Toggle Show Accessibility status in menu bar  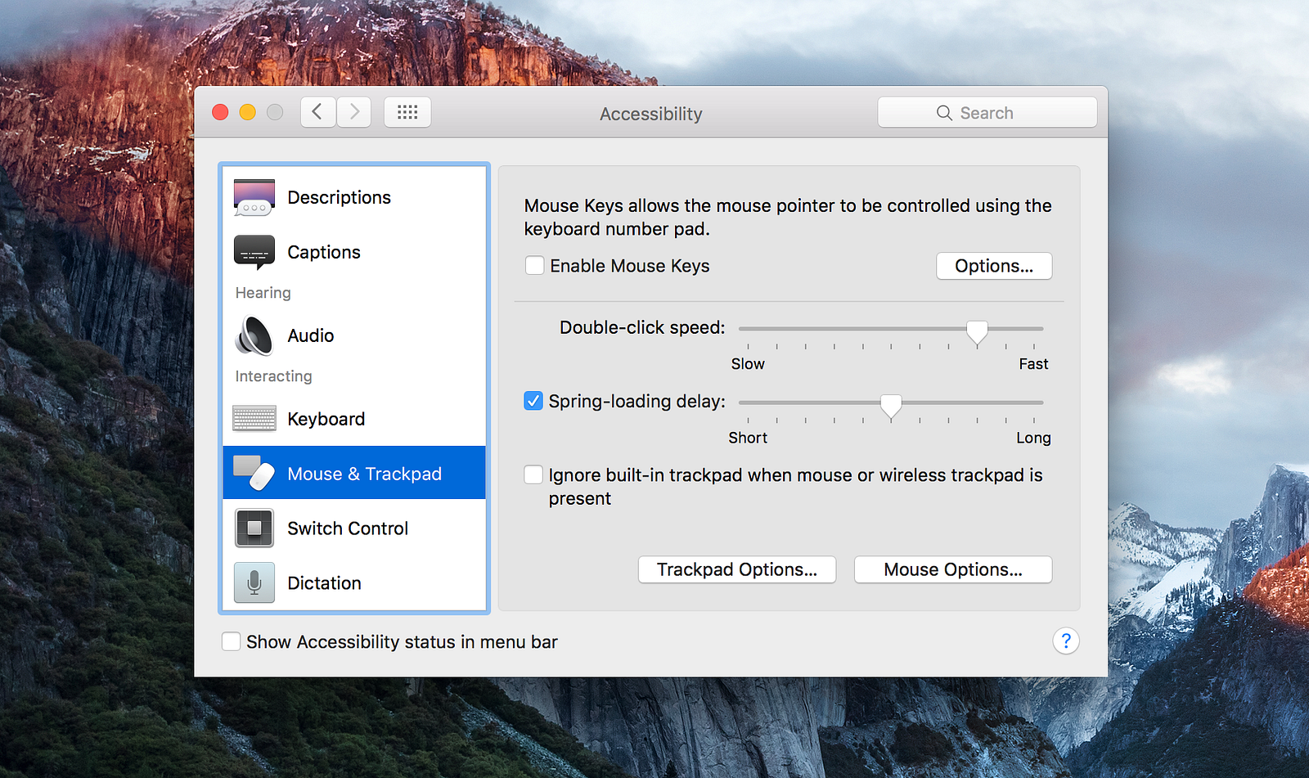pyautogui.click(x=231, y=642)
